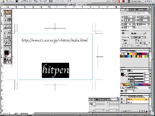Open the font size dropdown
This screenshot has width=155, height=116.
(134, 17)
